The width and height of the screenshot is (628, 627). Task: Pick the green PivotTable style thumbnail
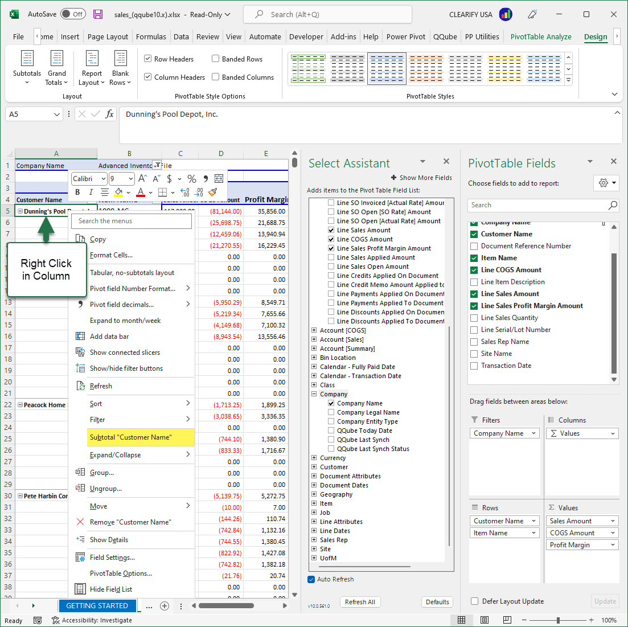[x=308, y=68]
